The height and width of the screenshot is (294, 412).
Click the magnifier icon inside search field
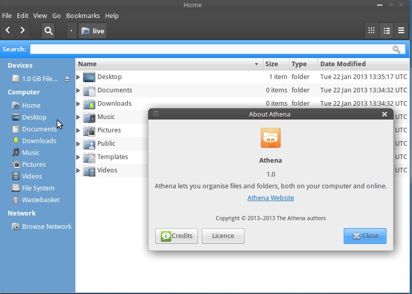pyautogui.click(x=397, y=49)
